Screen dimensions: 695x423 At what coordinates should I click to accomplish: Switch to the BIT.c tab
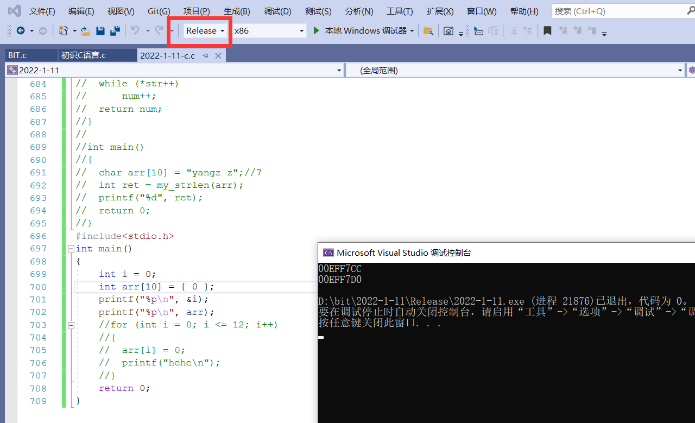tap(17, 55)
